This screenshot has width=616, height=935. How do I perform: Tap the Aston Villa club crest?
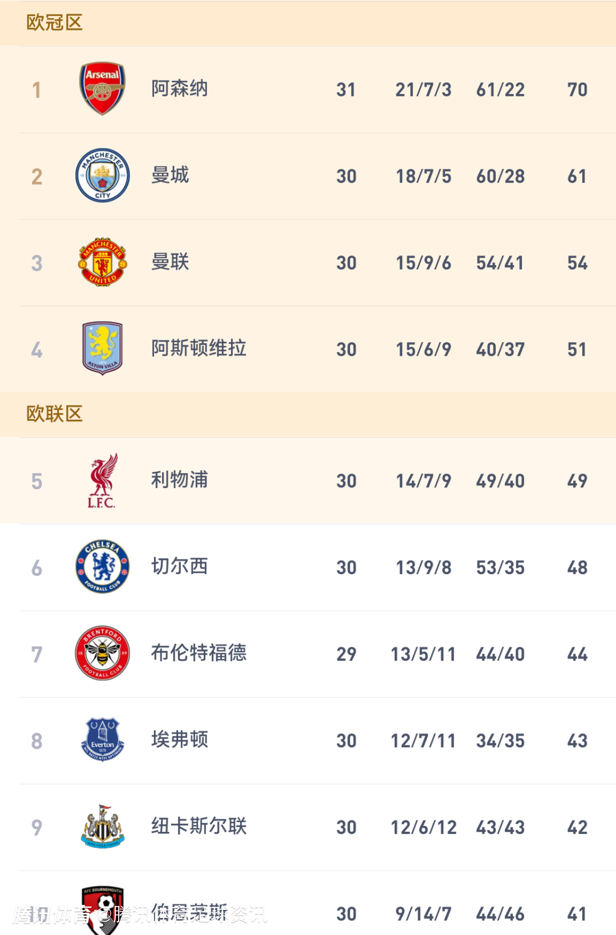pyautogui.click(x=103, y=348)
